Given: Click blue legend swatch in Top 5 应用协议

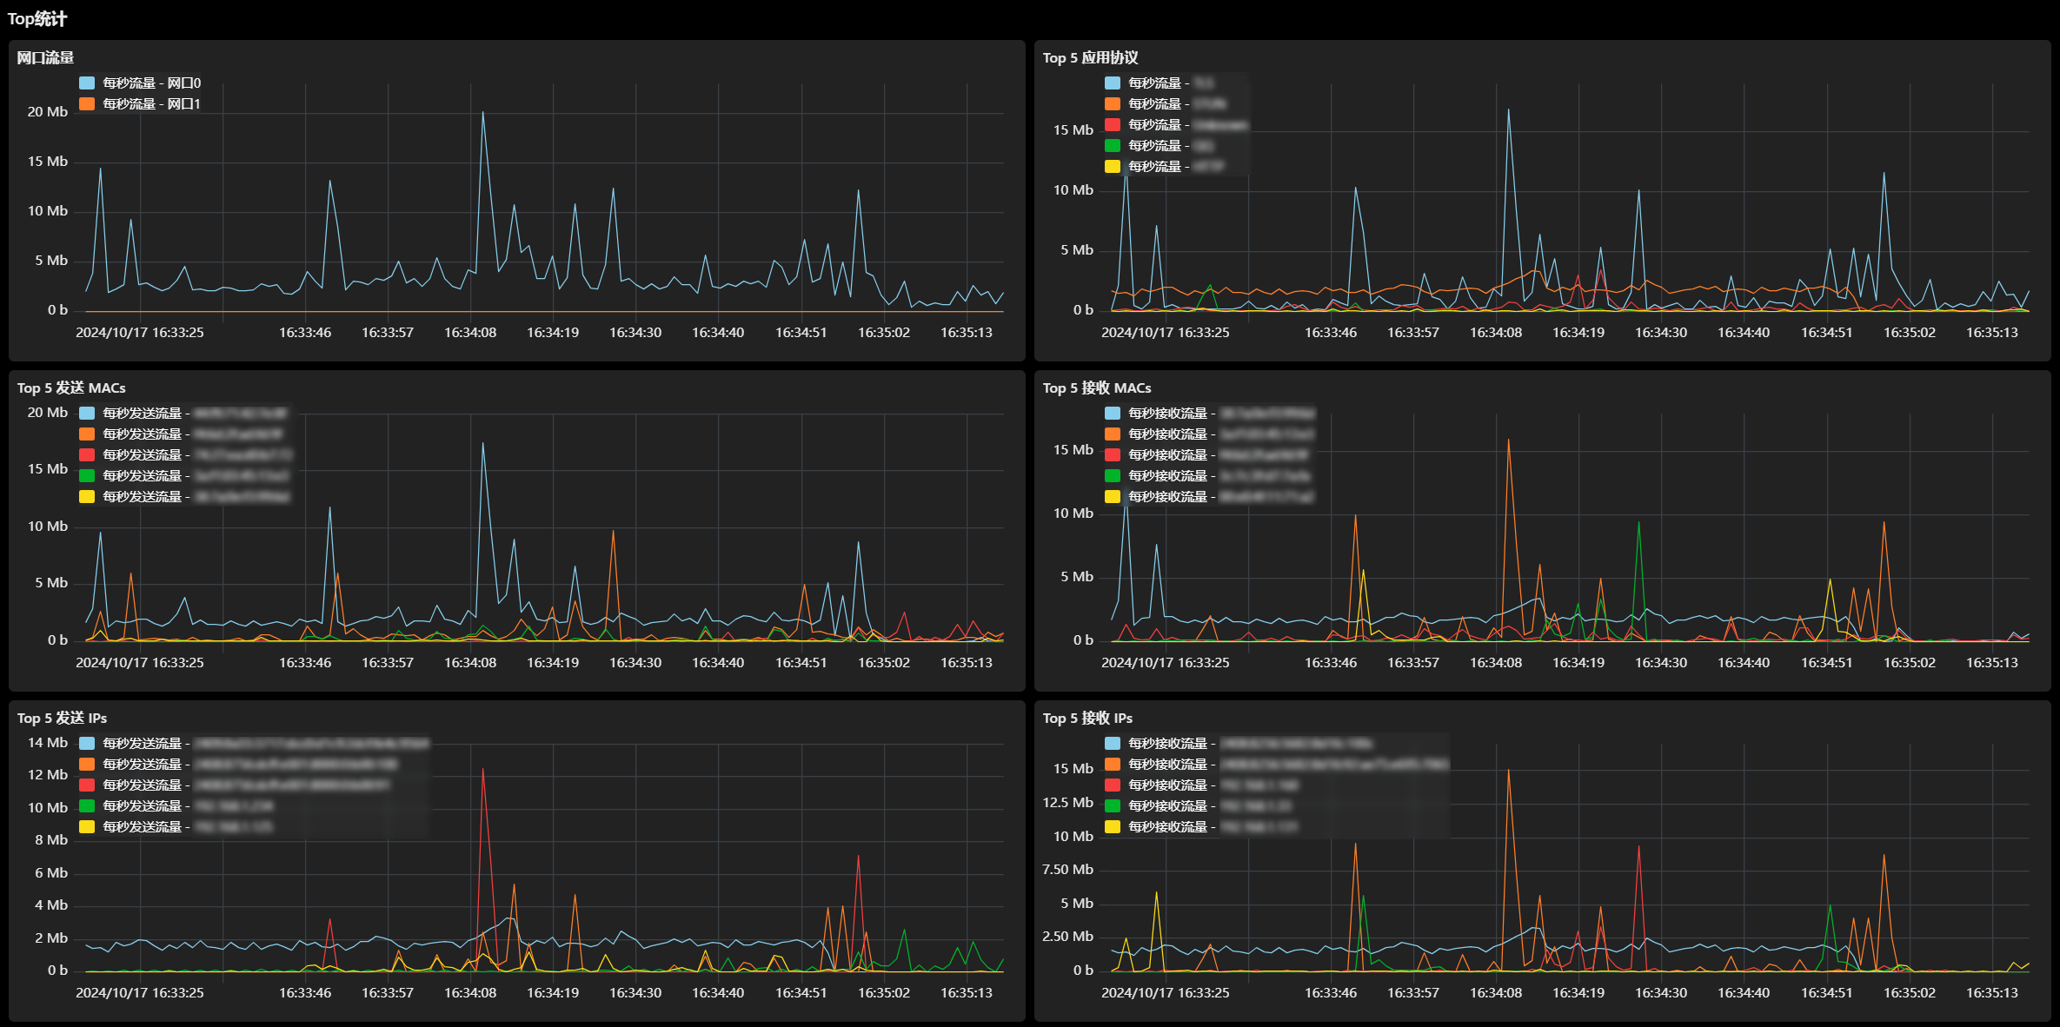Looking at the screenshot, I should pyautogui.click(x=1113, y=83).
